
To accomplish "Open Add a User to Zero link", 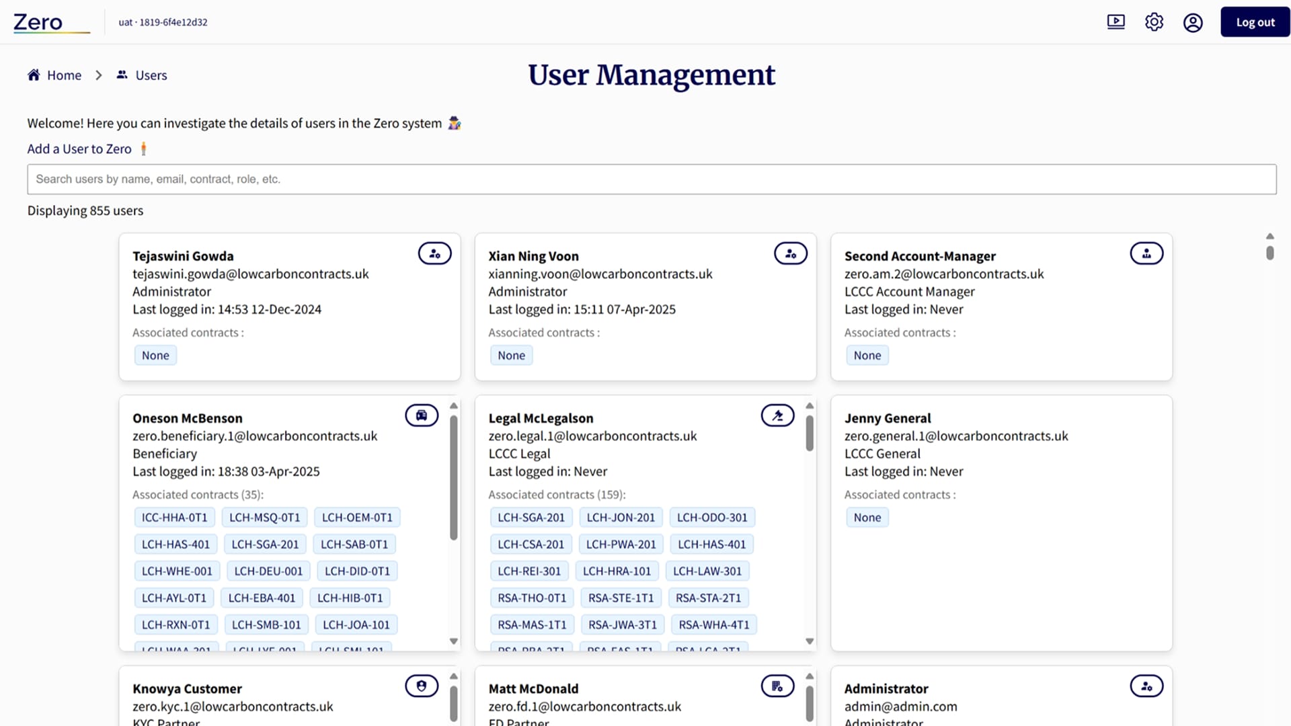I will [x=79, y=149].
